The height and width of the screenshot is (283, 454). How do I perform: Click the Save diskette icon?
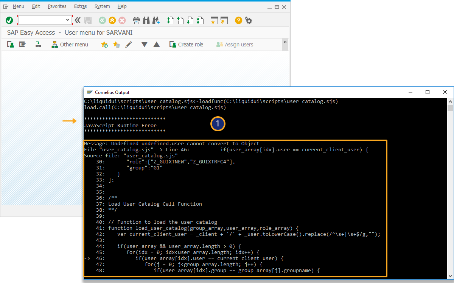click(x=88, y=20)
